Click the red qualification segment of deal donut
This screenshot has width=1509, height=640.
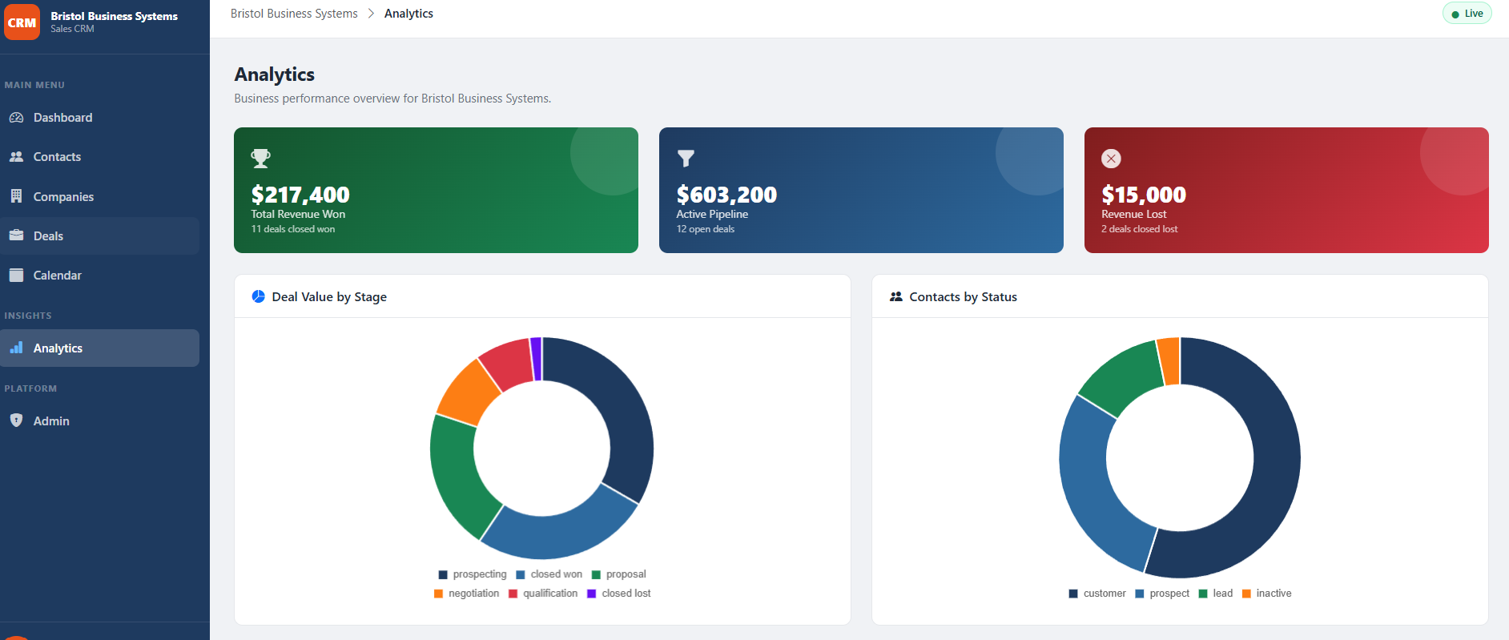click(509, 363)
